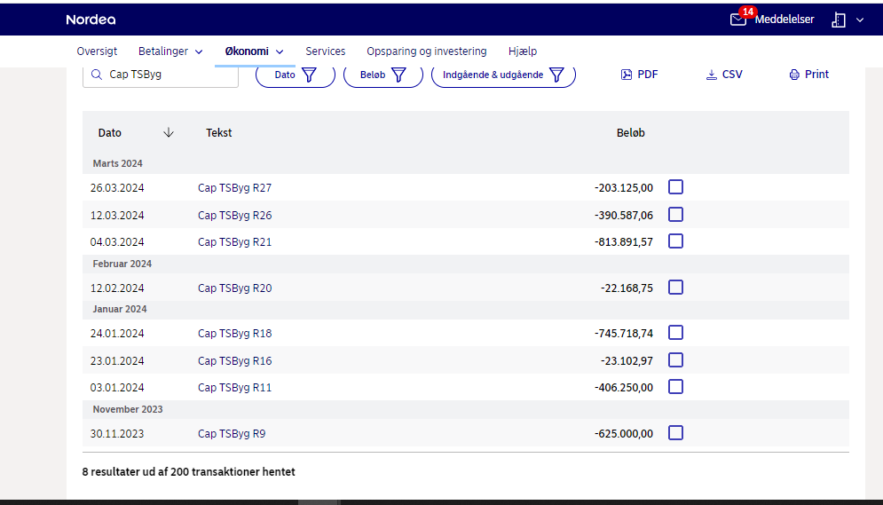Open transaction Cap TSByg R16
Screen dimensions: 883x505
click(x=234, y=361)
